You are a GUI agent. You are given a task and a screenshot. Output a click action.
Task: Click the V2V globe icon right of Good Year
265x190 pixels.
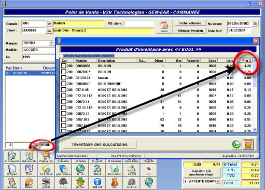tap(149, 183)
